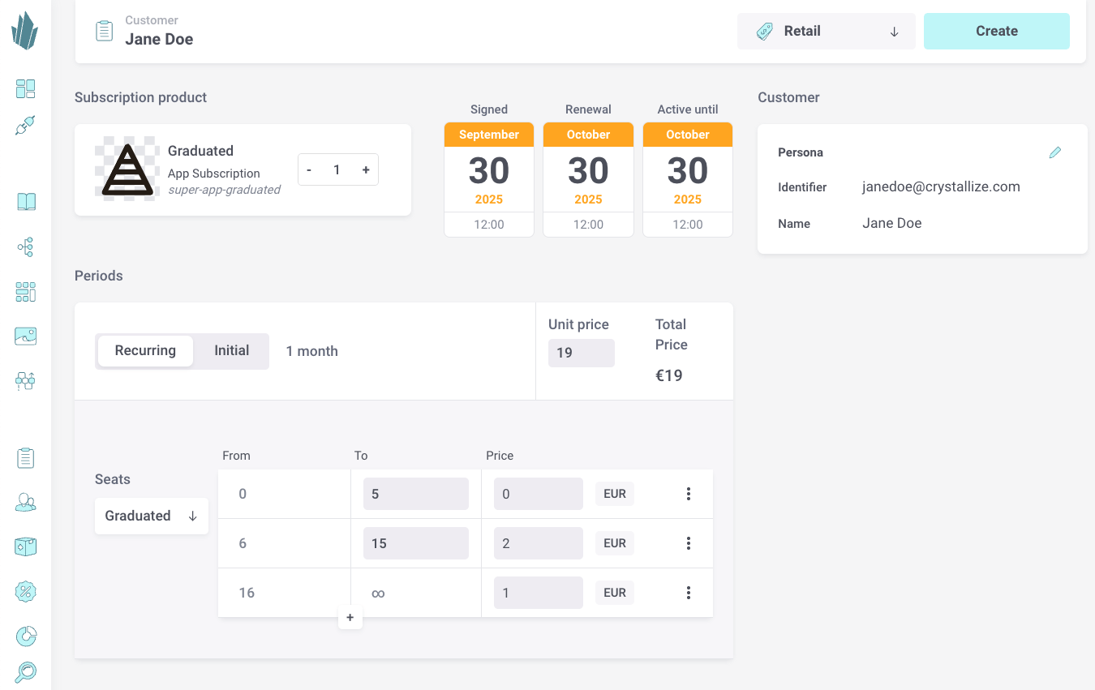Click the Unit price input field
The width and height of the screenshot is (1095, 690).
[581, 353]
